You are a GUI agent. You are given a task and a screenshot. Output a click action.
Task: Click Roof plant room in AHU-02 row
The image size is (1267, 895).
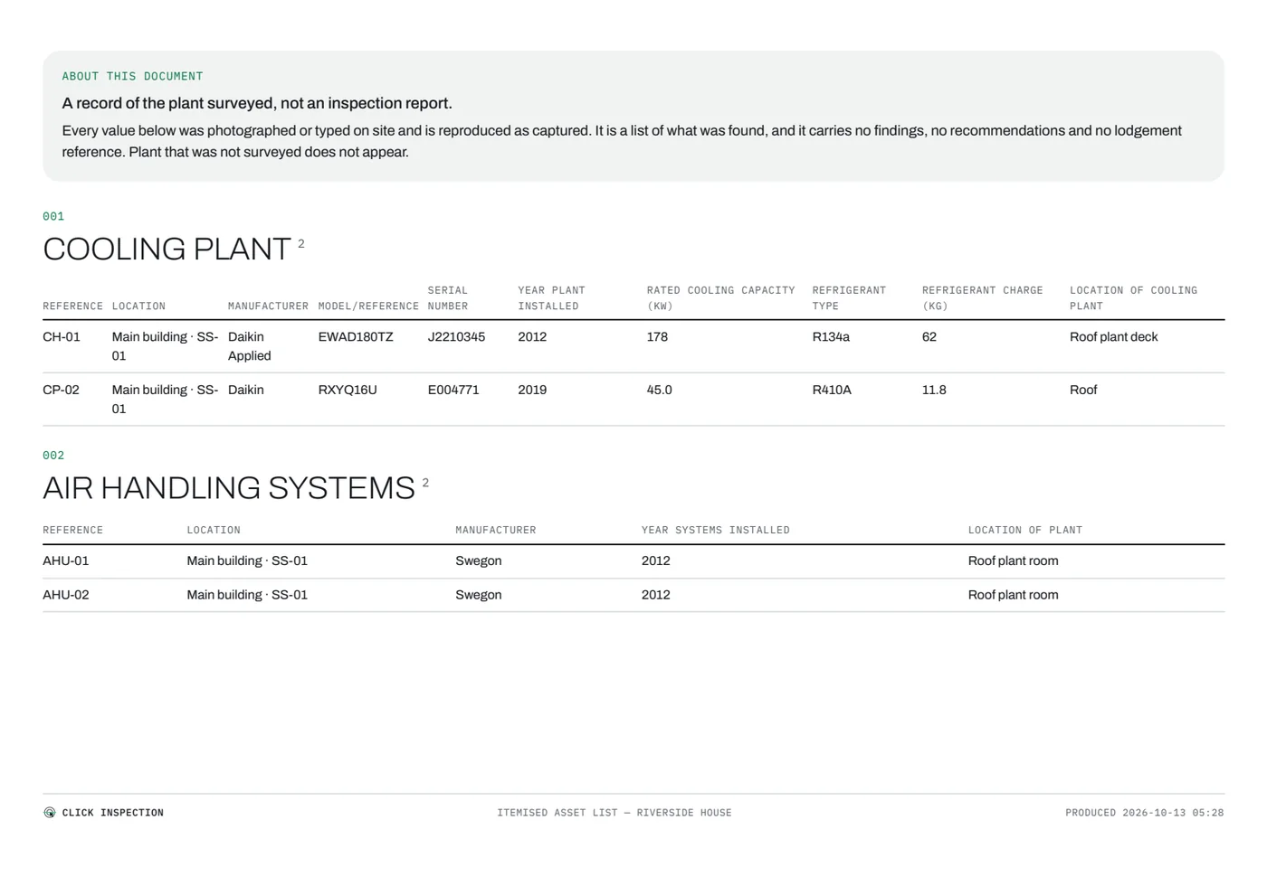click(1014, 595)
